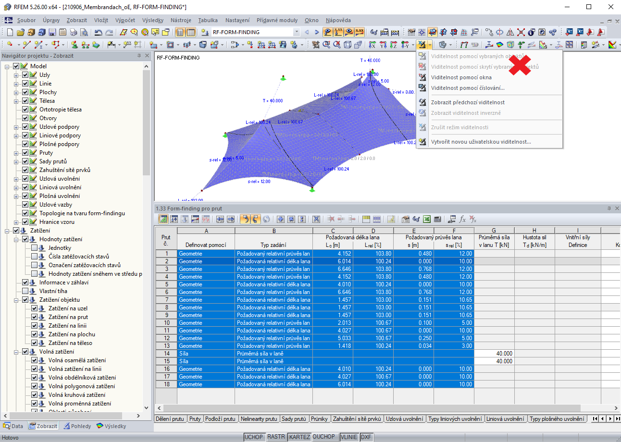Jump to next table arrow icon
Screen dimensions: 621x442
pos(230,219)
